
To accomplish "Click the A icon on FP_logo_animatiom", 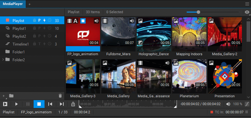I will tap(76, 21).
